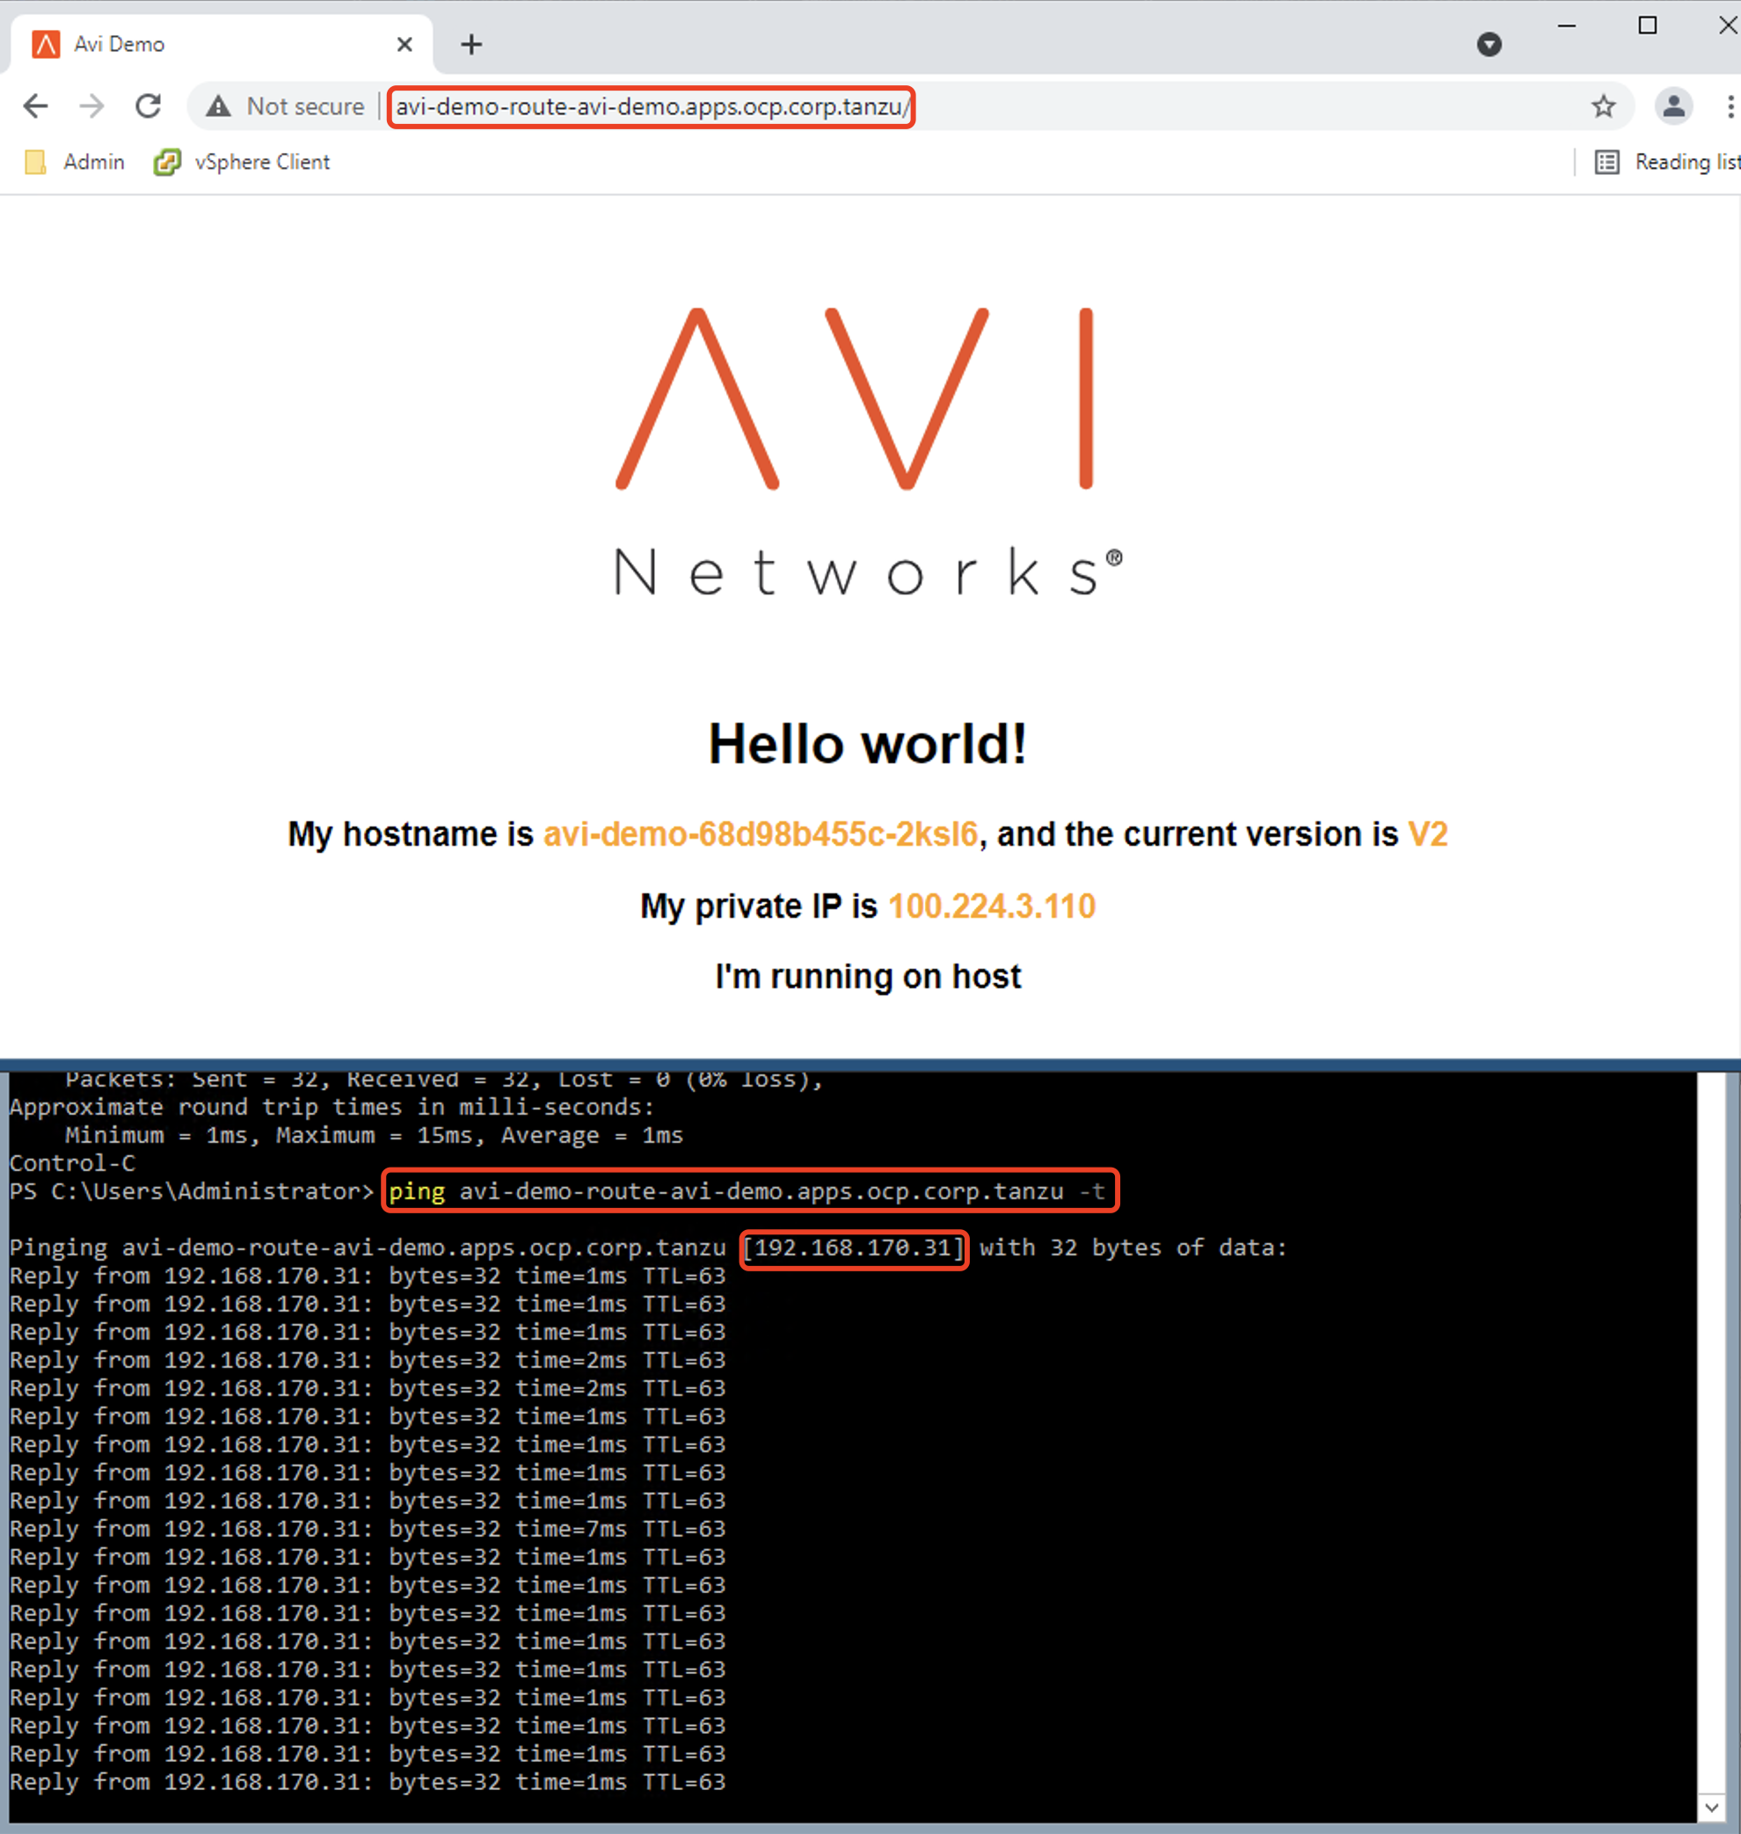Maximize the browser window

coord(1647,25)
